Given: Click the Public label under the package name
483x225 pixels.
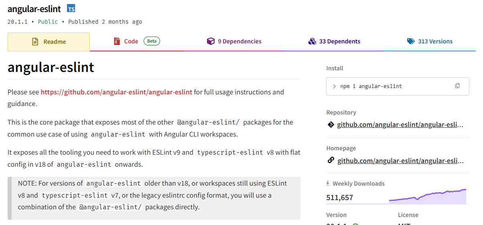Looking at the screenshot, I should pyautogui.click(x=48, y=22).
